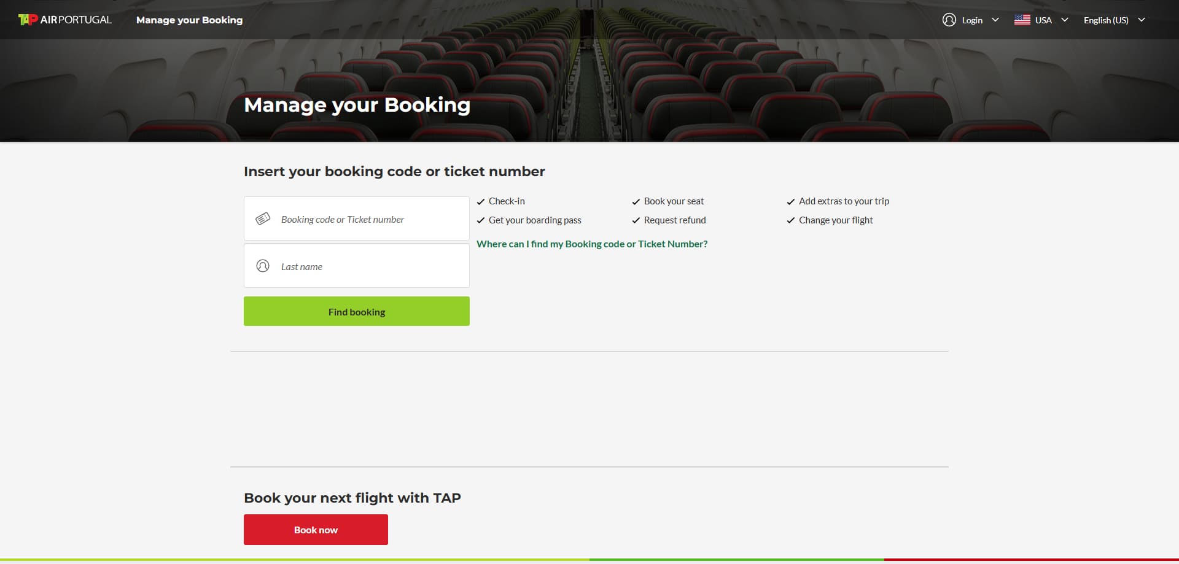This screenshot has height=564, width=1179.
Task: Focus the Last name input field
Action: 357,266
